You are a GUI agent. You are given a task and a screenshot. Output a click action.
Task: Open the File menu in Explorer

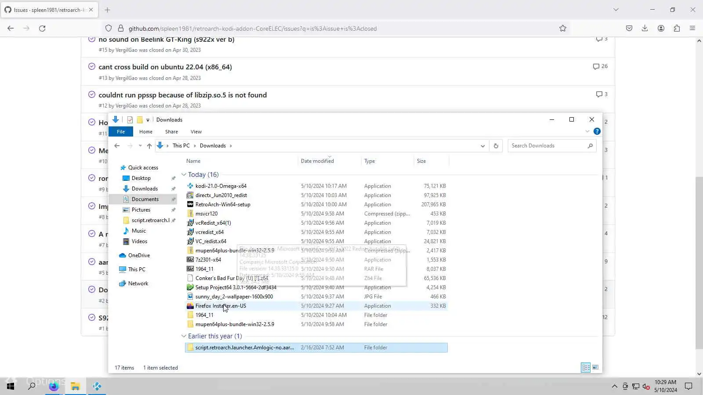pos(121,132)
